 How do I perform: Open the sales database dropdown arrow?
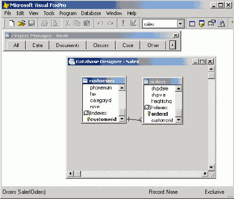[x=180, y=24]
